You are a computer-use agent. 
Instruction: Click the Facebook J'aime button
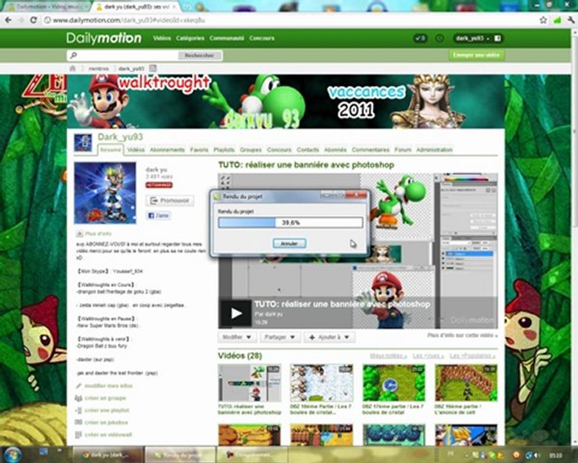159,215
